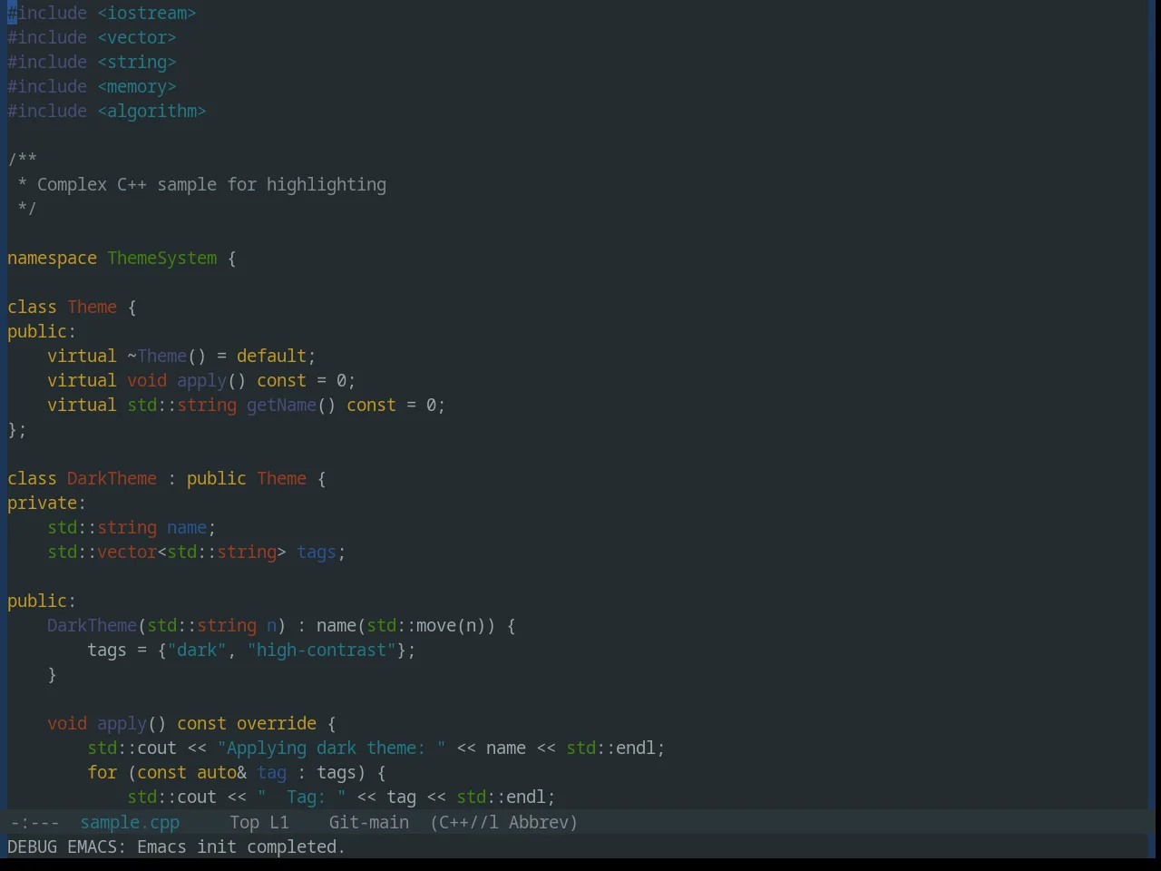Viewport: 1161px width, 871px height.
Task: Click on '<vector>' in the include line
Action: click(137, 38)
